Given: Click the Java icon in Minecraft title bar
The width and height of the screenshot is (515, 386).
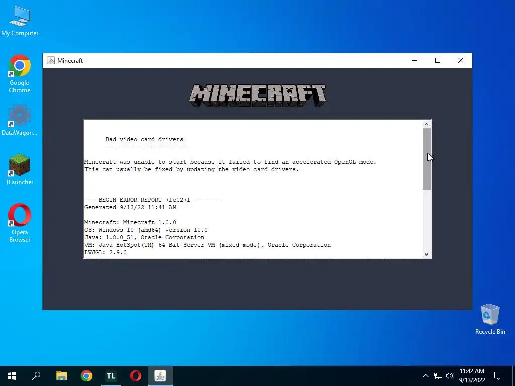Looking at the screenshot, I should tap(51, 61).
